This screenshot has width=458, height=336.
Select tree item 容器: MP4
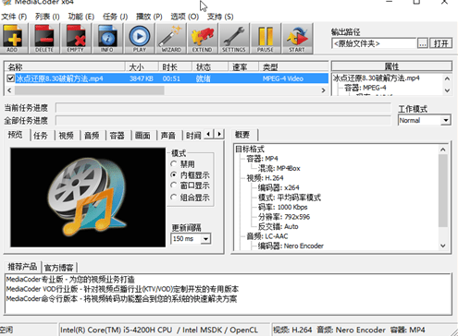point(262,159)
